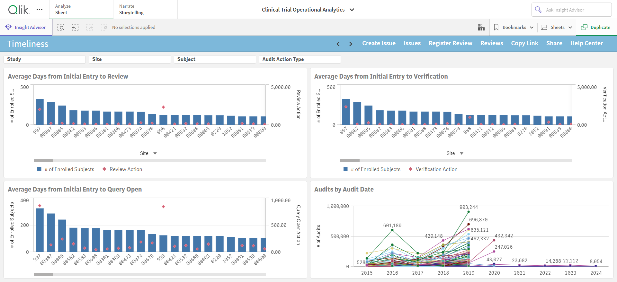Open the Clinical Trial Operational Analytics app dropdown
Screen dimensions: 617x282
tap(308, 10)
